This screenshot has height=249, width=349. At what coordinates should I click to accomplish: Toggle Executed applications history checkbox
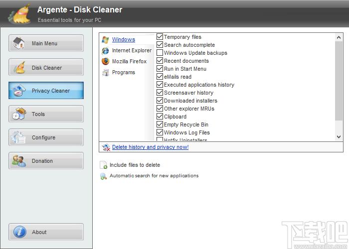click(x=160, y=85)
